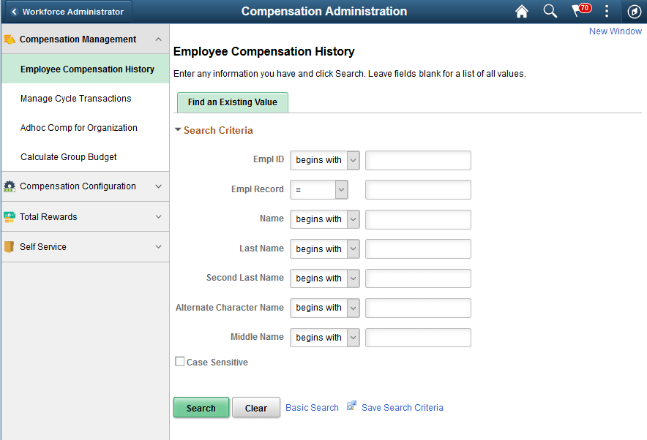647x440 pixels.
Task: Open the NavBar compass icon
Action: pos(634,12)
